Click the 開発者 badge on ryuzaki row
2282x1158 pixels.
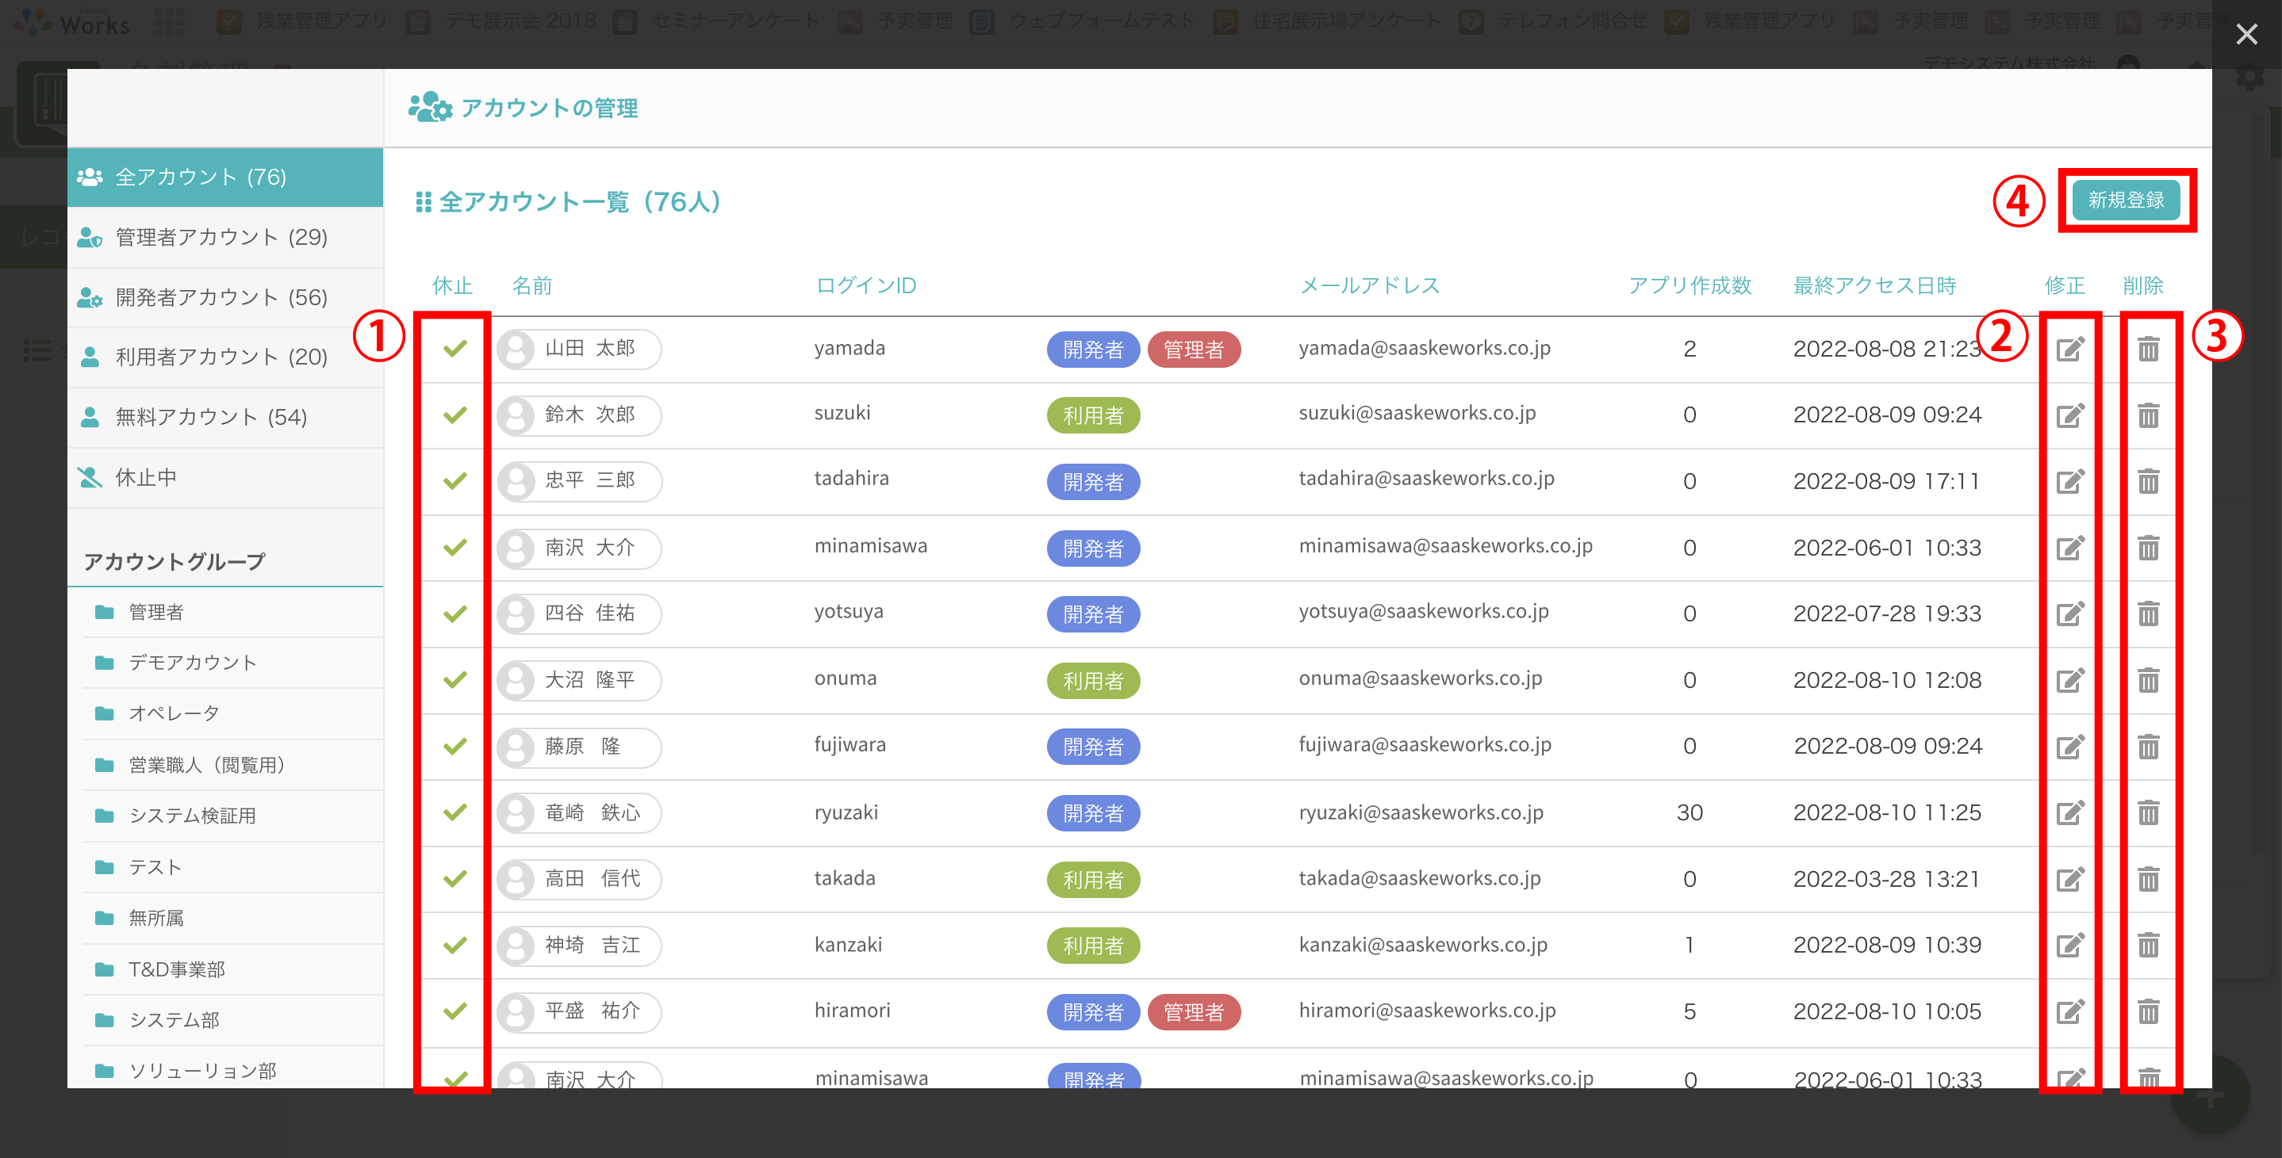pos(1093,813)
